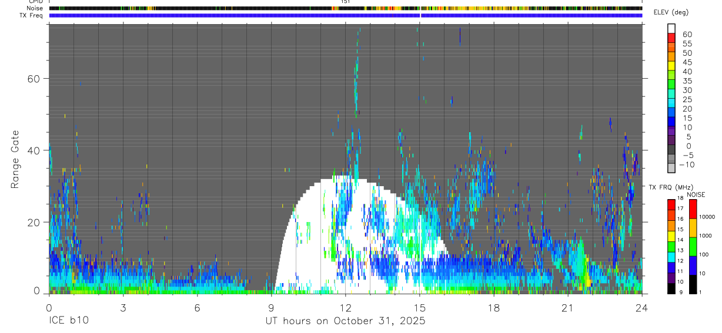The width and height of the screenshot is (722, 333).
Task: Click the multicolored Noise strip above plot
Action: [x=346, y=8]
